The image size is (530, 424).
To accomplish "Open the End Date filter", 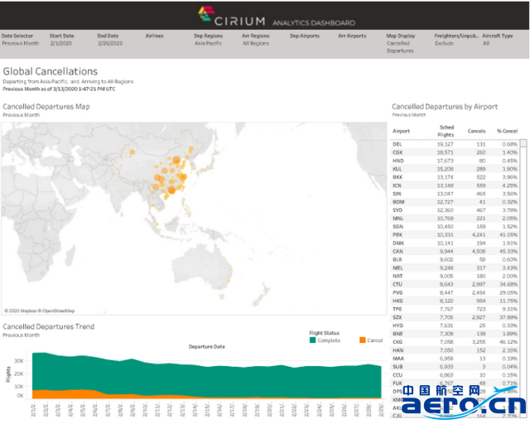I will pos(110,40).
